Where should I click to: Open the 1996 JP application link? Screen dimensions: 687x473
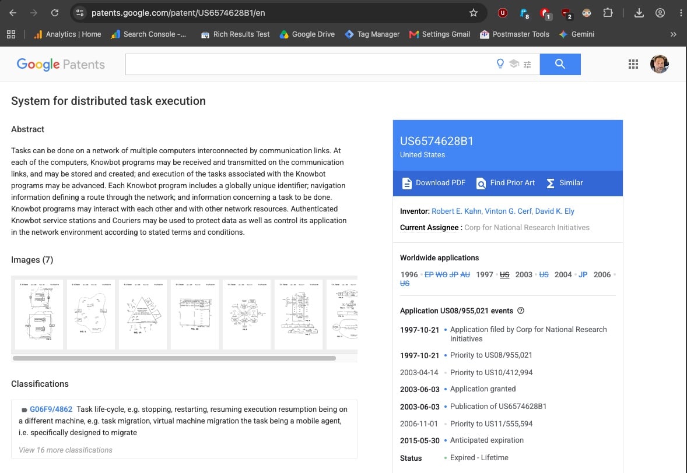454,275
